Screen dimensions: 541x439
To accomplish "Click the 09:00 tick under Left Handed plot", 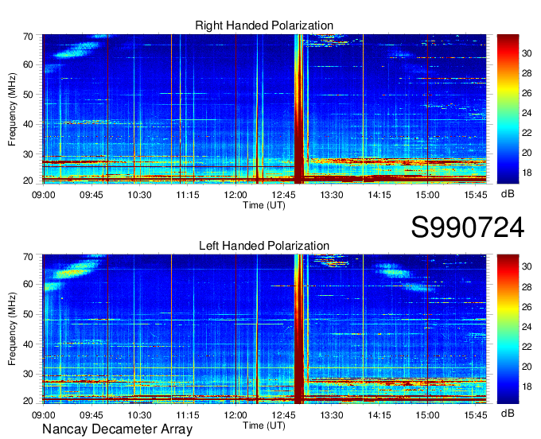I will 44,415.
